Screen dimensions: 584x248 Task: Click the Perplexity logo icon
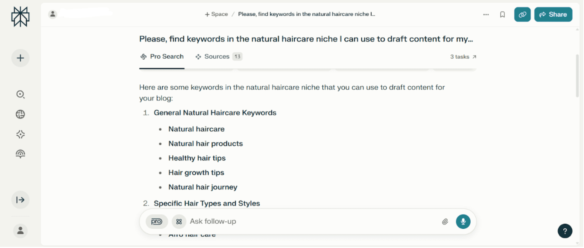[20, 16]
